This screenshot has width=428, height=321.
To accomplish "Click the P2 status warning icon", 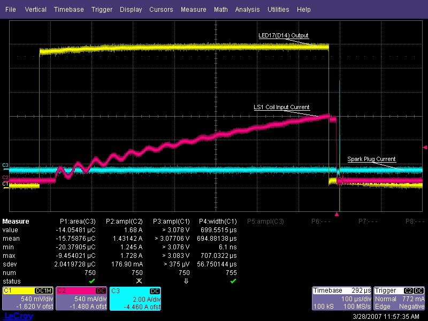I will click(139, 281).
